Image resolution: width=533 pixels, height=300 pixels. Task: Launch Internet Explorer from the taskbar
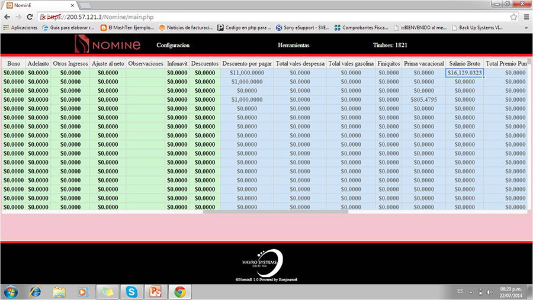point(35,291)
